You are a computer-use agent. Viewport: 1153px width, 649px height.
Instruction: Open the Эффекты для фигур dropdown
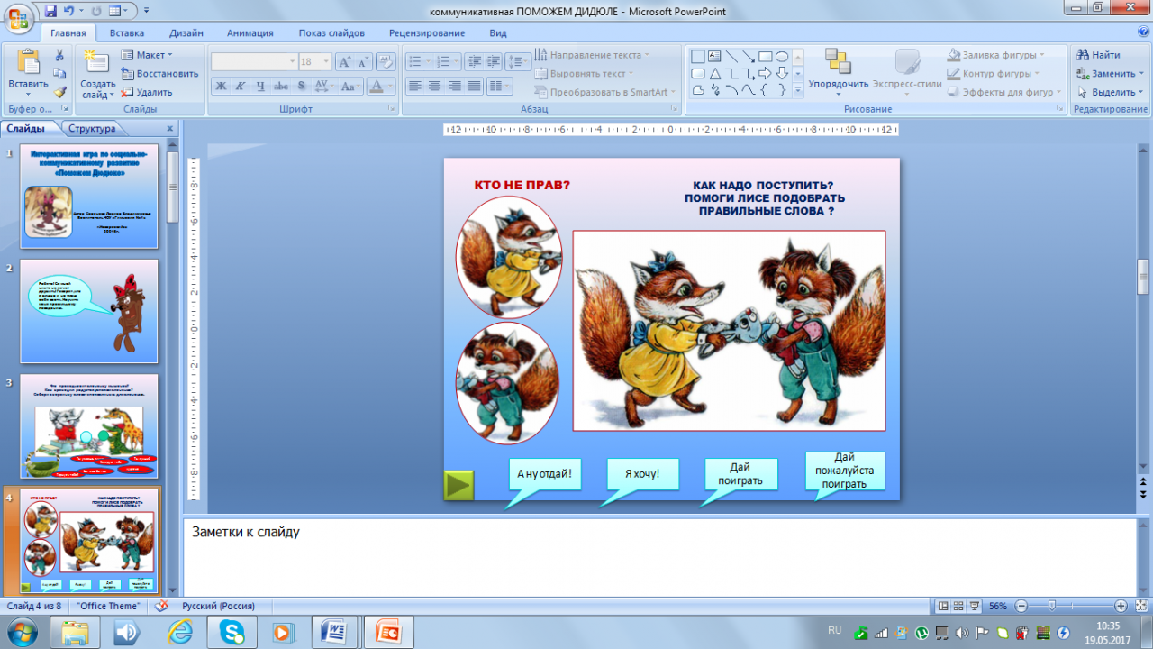1004,92
